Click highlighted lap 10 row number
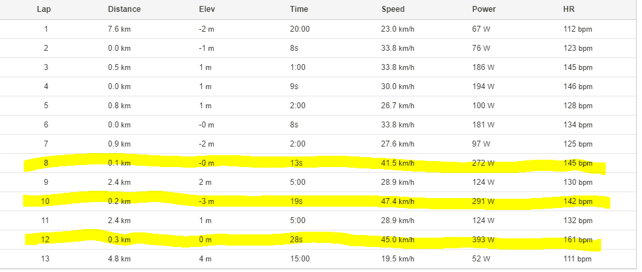 tap(46, 201)
